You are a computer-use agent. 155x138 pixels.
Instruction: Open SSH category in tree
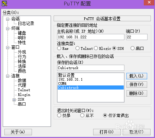coord(21,100)
